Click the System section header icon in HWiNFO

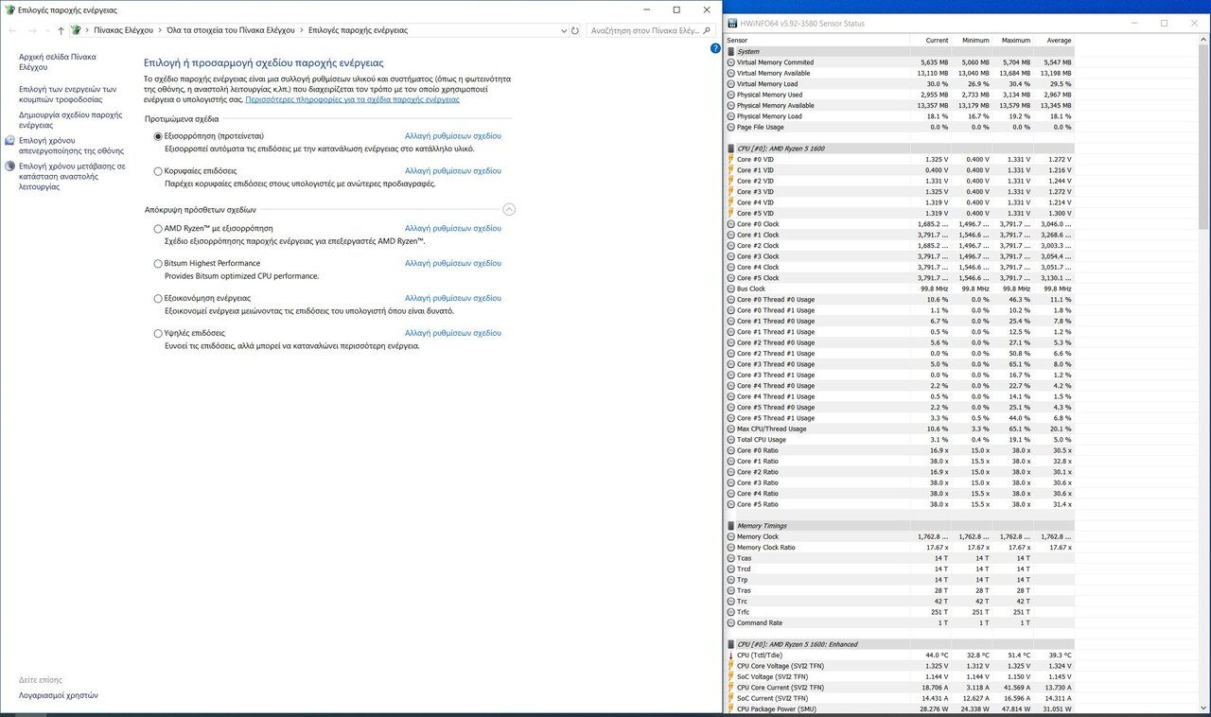tap(730, 52)
